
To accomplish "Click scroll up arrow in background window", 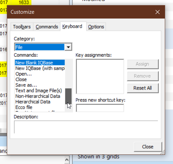I will [67, 160].
